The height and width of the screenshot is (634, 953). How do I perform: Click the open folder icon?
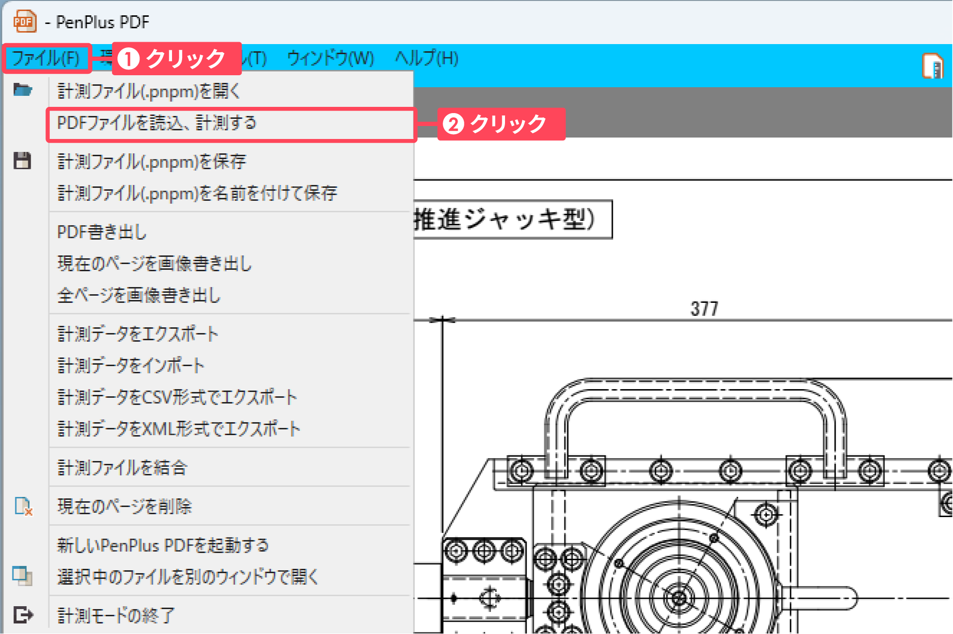[x=23, y=90]
